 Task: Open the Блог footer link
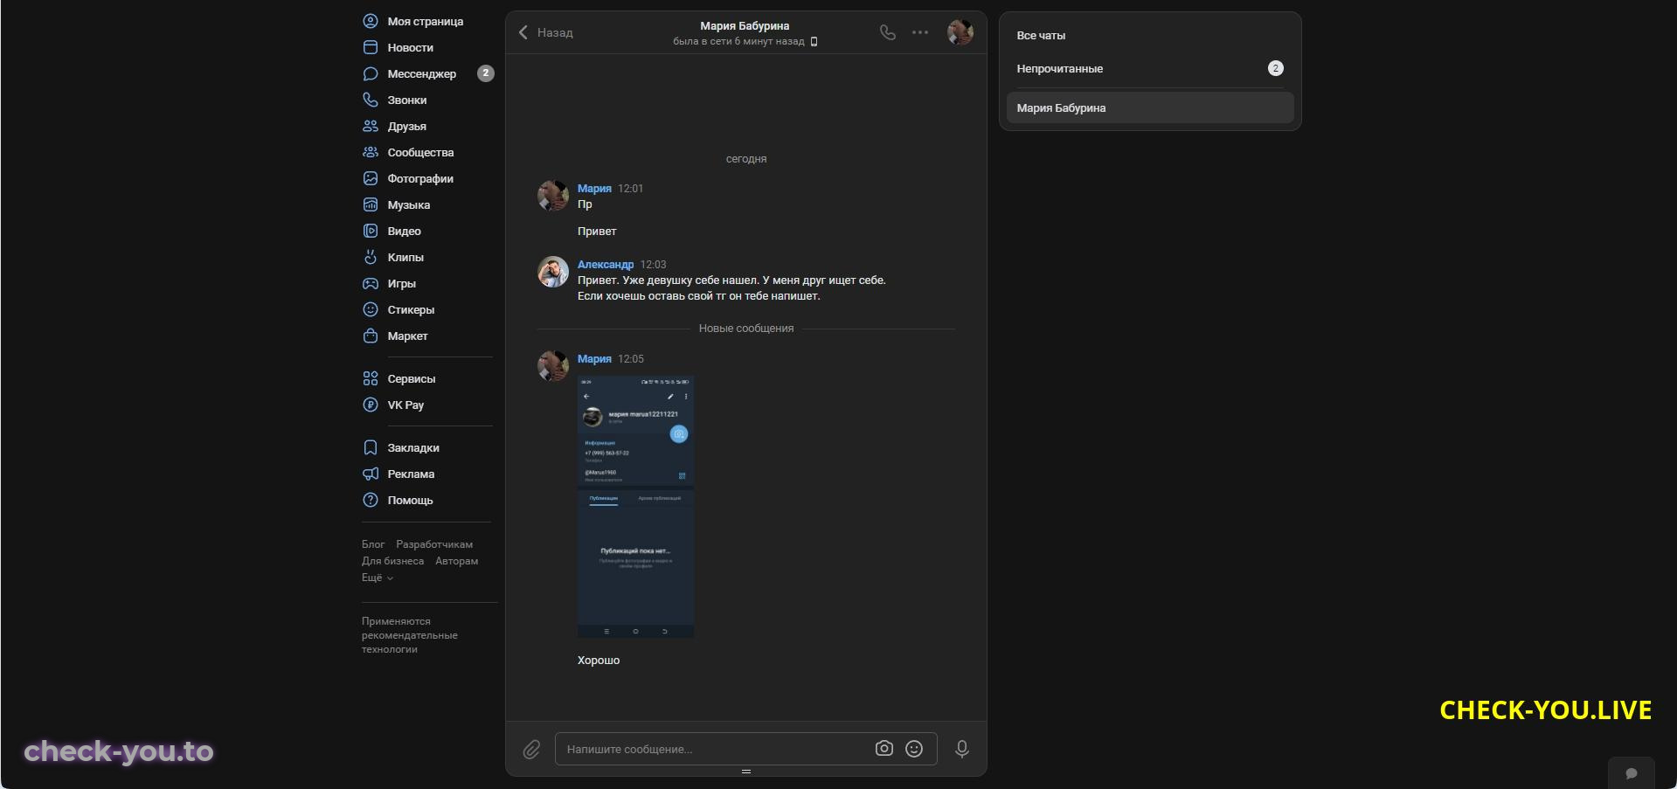tap(373, 544)
